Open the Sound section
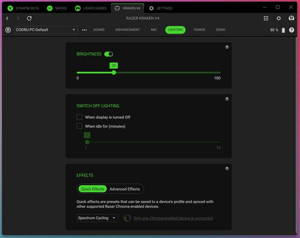The width and height of the screenshot is (300, 238). (x=99, y=30)
